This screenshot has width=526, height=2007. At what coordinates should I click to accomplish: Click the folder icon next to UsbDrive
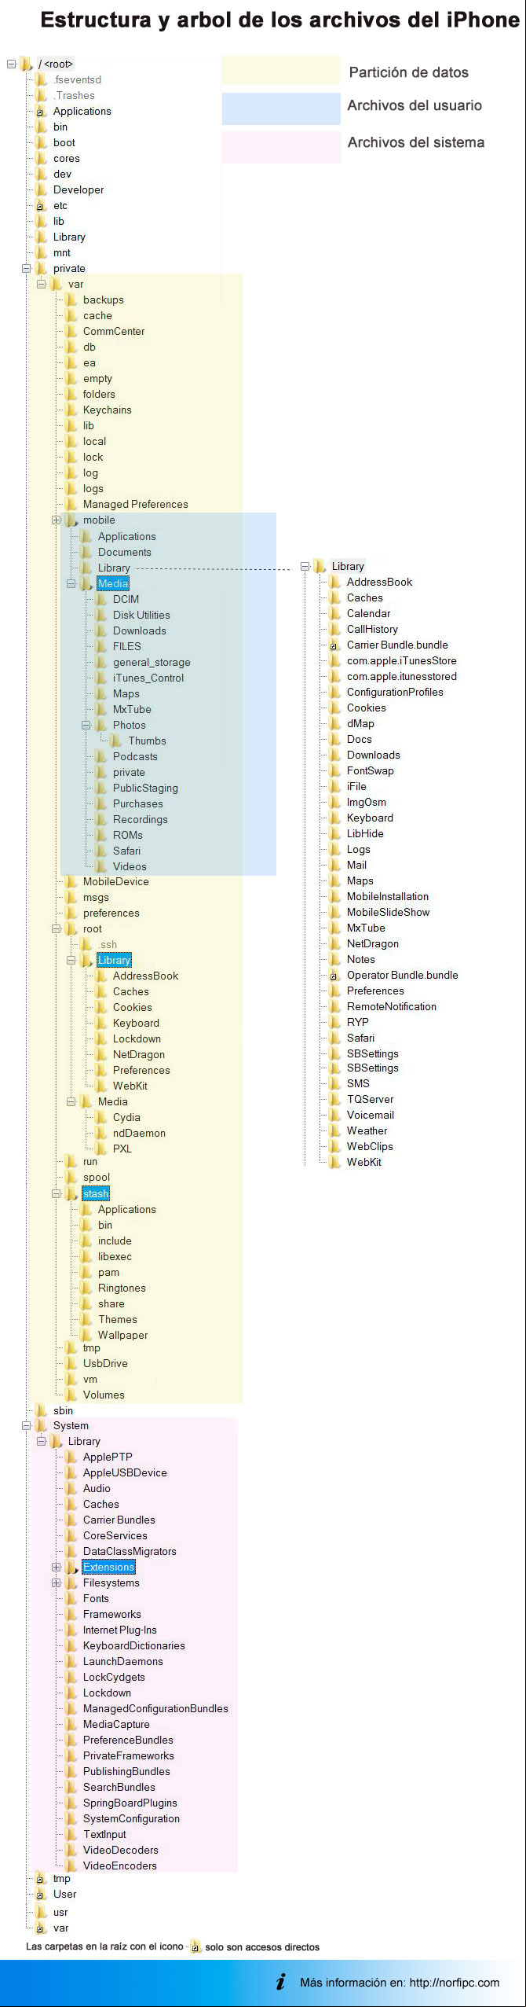[71, 1363]
